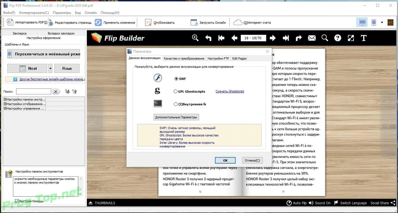The height and width of the screenshot is (213, 398).
Task: Switch to Качество и преобразование tab
Action: (x=184, y=58)
